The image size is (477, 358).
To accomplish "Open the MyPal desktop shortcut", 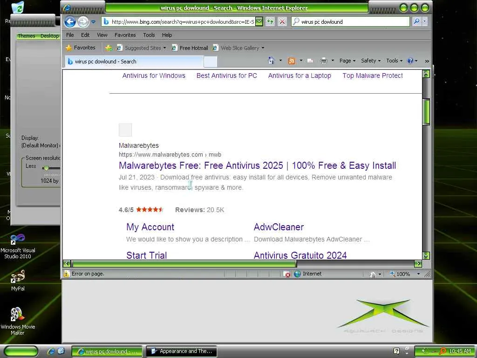I will (18, 281).
